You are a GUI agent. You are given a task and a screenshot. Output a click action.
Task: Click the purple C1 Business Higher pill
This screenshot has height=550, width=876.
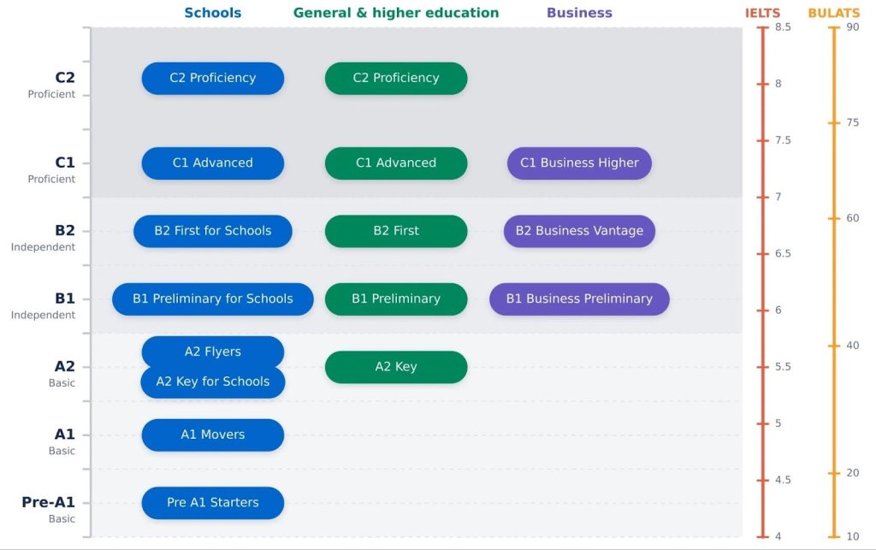tap(579, 163)
